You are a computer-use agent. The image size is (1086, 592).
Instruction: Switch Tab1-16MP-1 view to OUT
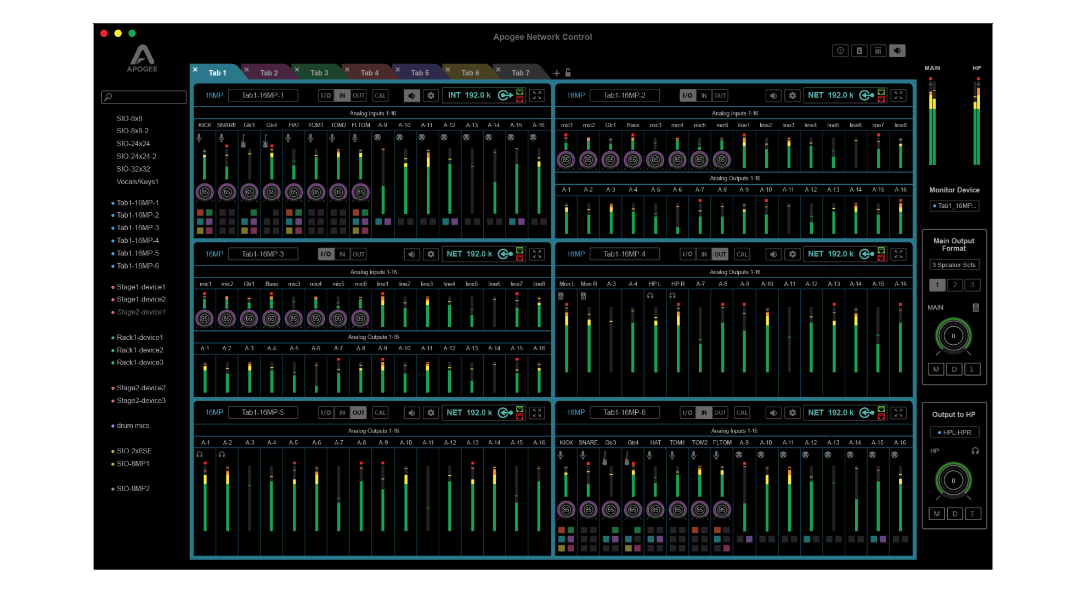point(359,95)
